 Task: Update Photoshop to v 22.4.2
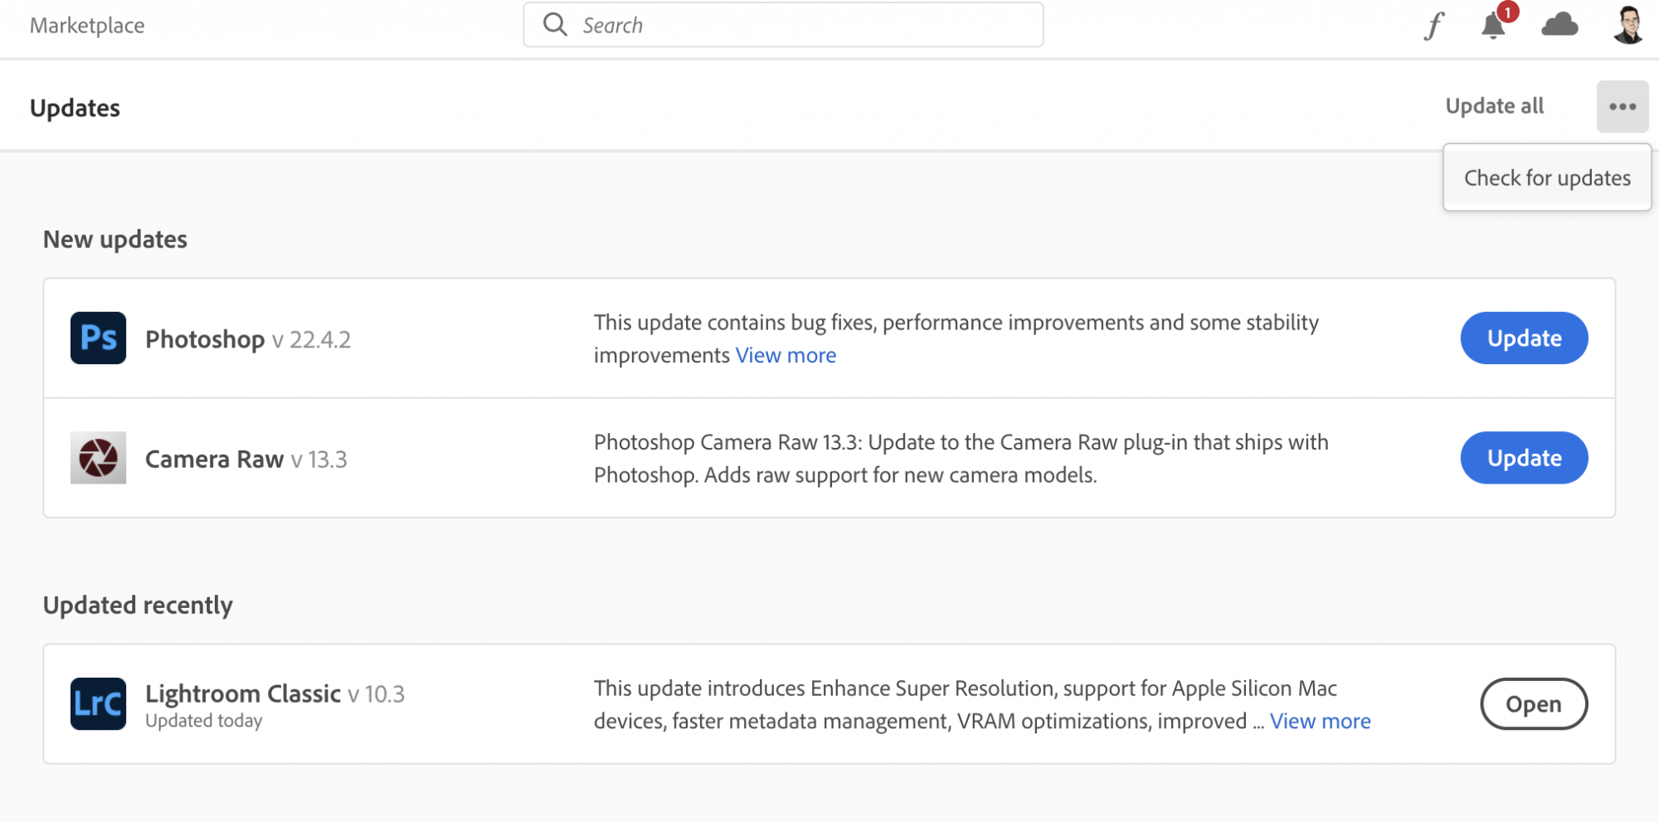click(1524, 338)
